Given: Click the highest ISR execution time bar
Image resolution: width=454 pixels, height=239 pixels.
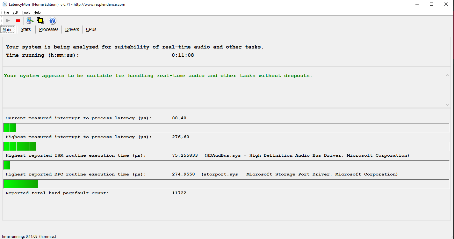Looking at the screenshot, I should point(226,165).
